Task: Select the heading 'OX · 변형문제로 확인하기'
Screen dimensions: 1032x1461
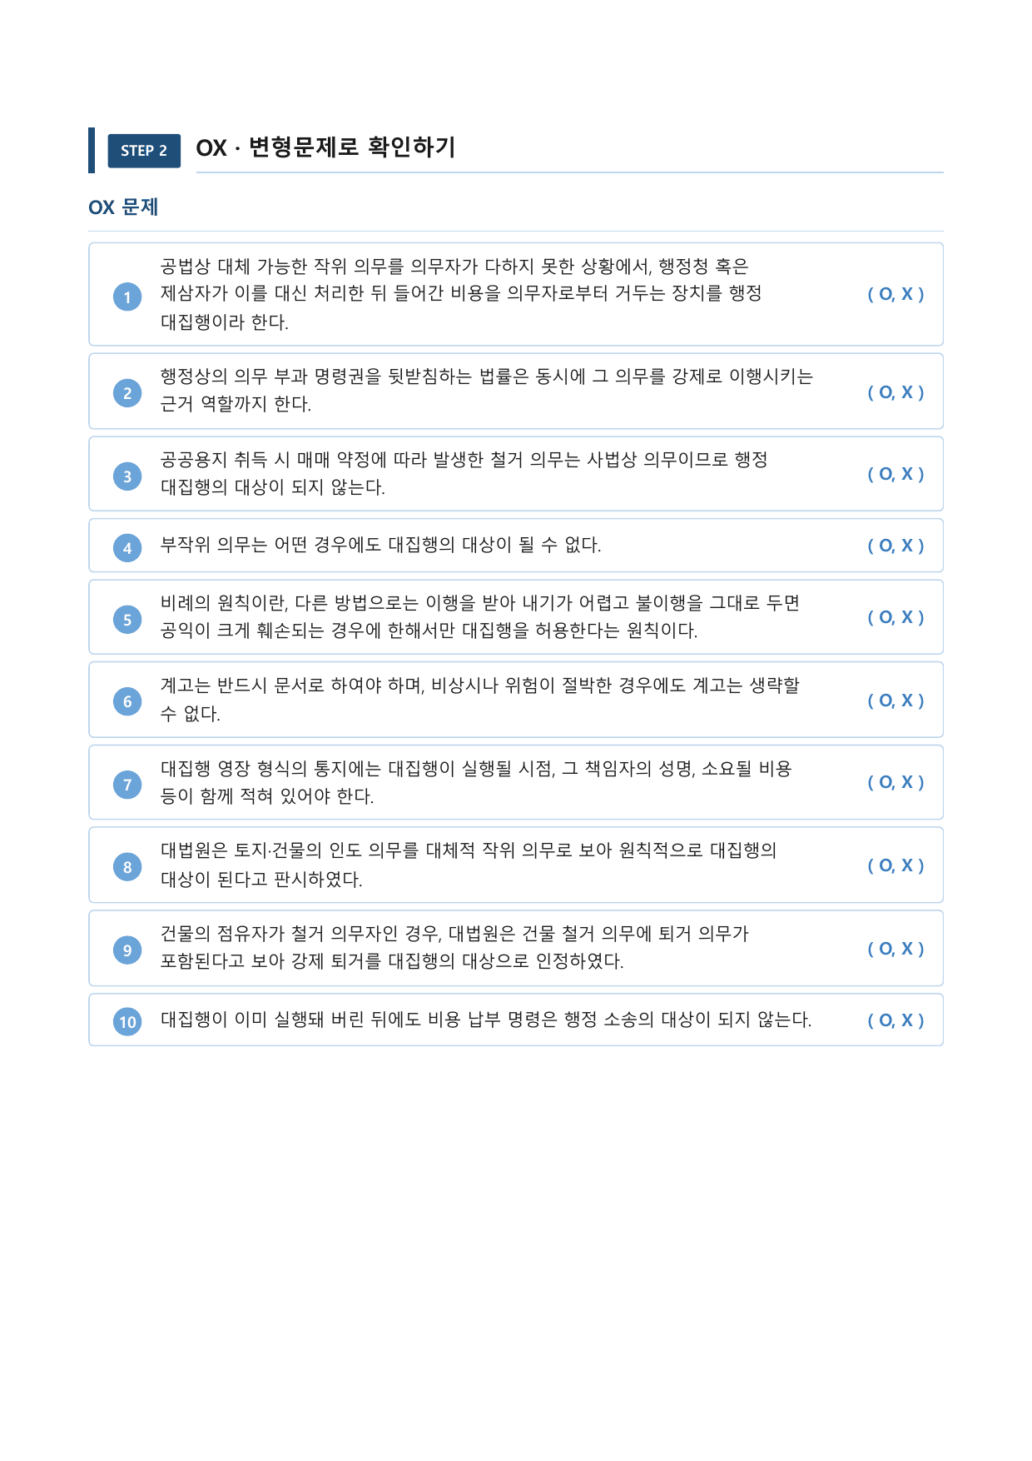Action: click(x=325, y=147)
